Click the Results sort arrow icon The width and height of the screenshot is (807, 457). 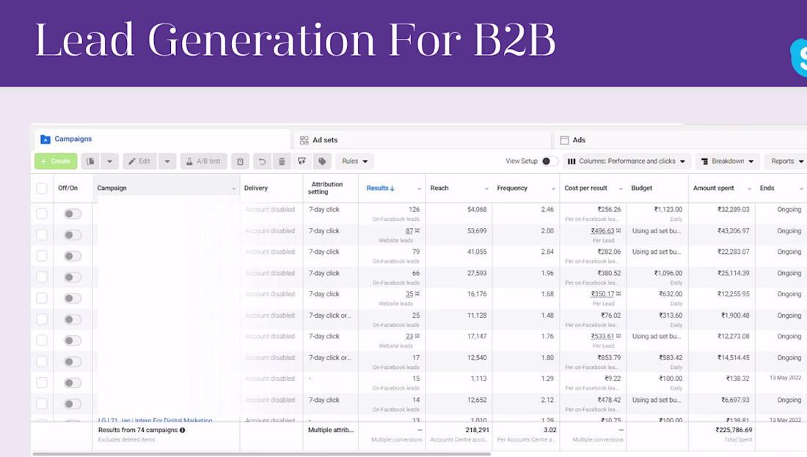pyautogui.click(x=392, y=189)
